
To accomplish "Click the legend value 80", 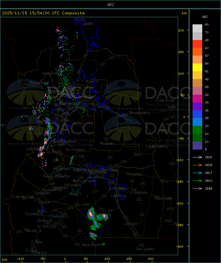I will [207, 24].
